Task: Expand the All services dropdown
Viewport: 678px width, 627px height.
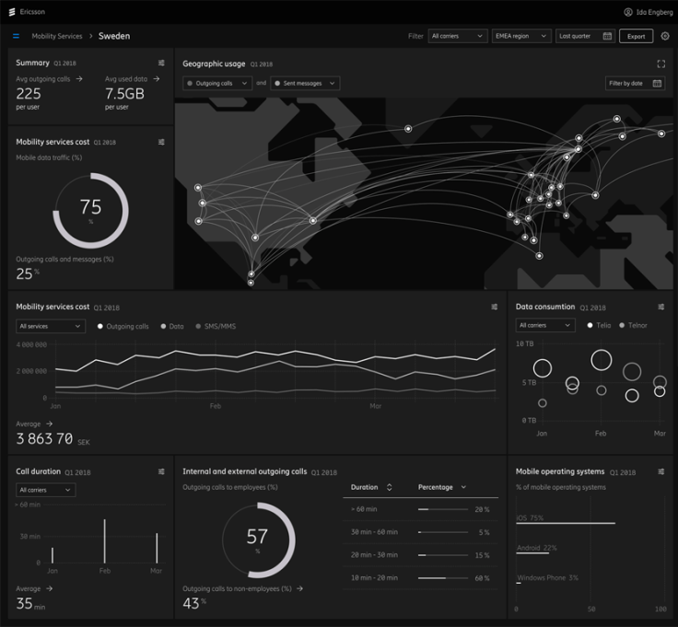Action: pyautogui.click(x=51, y=326)
